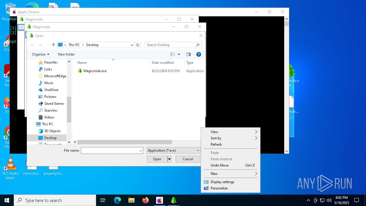Open dialog Help question mark icon
The width and height of the screenshot is (366, 206).
199,54
